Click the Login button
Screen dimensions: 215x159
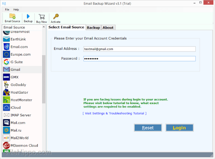[x=179, y=128]
